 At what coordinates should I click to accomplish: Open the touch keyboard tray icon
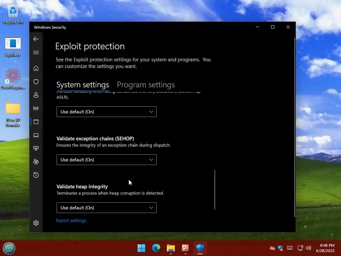pos(290,248)
